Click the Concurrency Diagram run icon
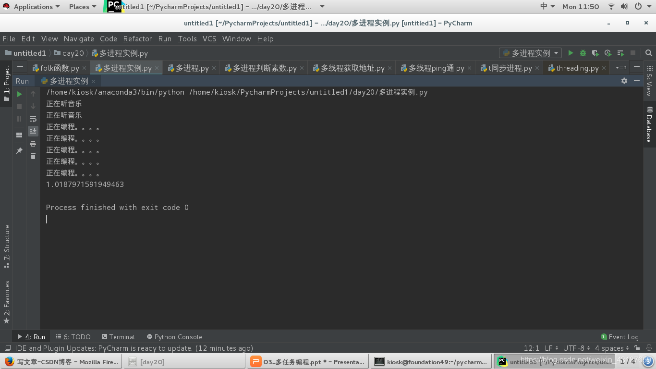 pos(620,53)
